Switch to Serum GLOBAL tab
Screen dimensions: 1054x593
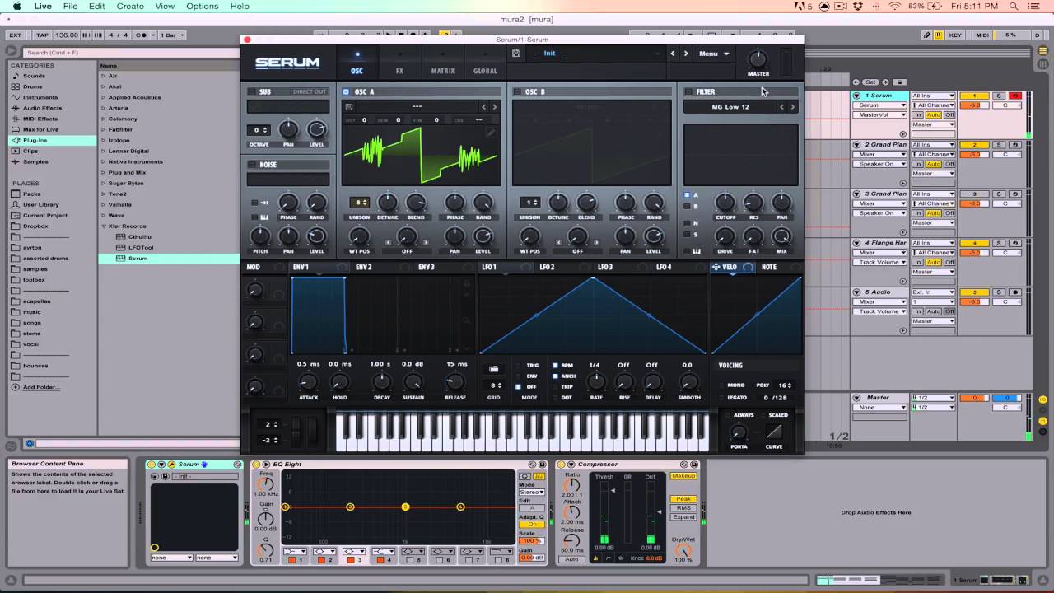coord(485,71)
